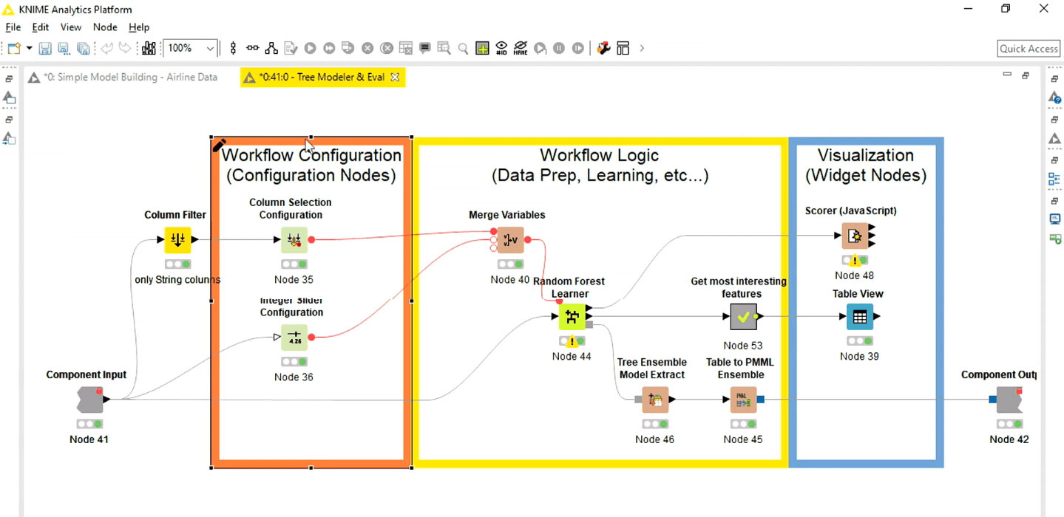This screenshot has height=517, width=1064.
Task: Toggle the hide node NAME icon
Action: [521, 49]
